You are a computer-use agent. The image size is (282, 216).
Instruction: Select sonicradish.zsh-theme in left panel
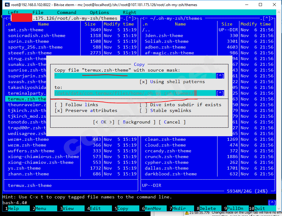[37, 35]
